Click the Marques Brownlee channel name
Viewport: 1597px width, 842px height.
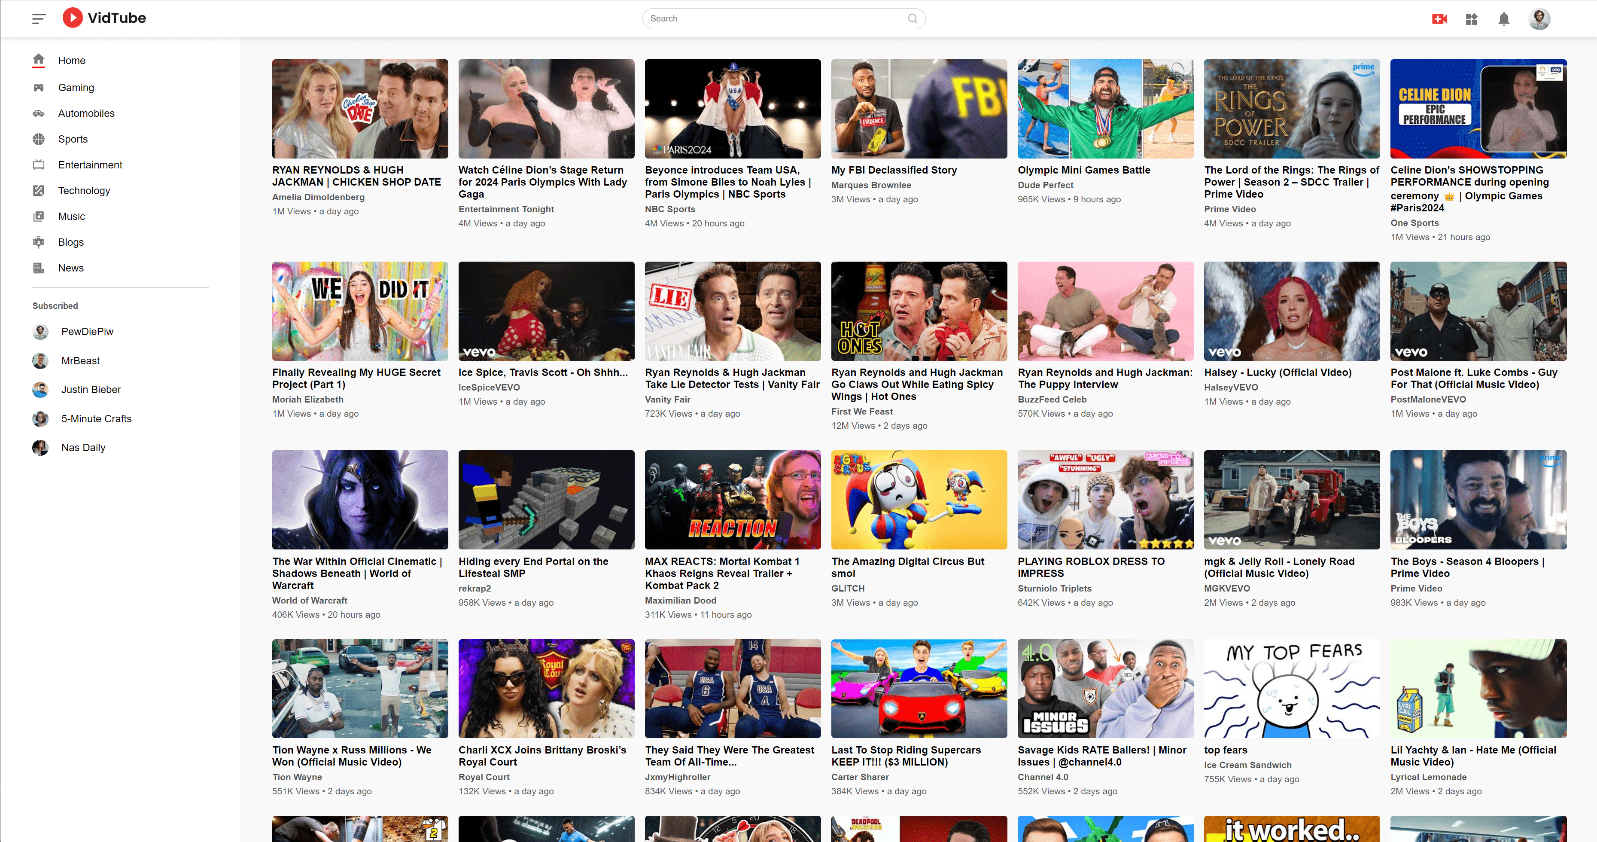point(871,185)
